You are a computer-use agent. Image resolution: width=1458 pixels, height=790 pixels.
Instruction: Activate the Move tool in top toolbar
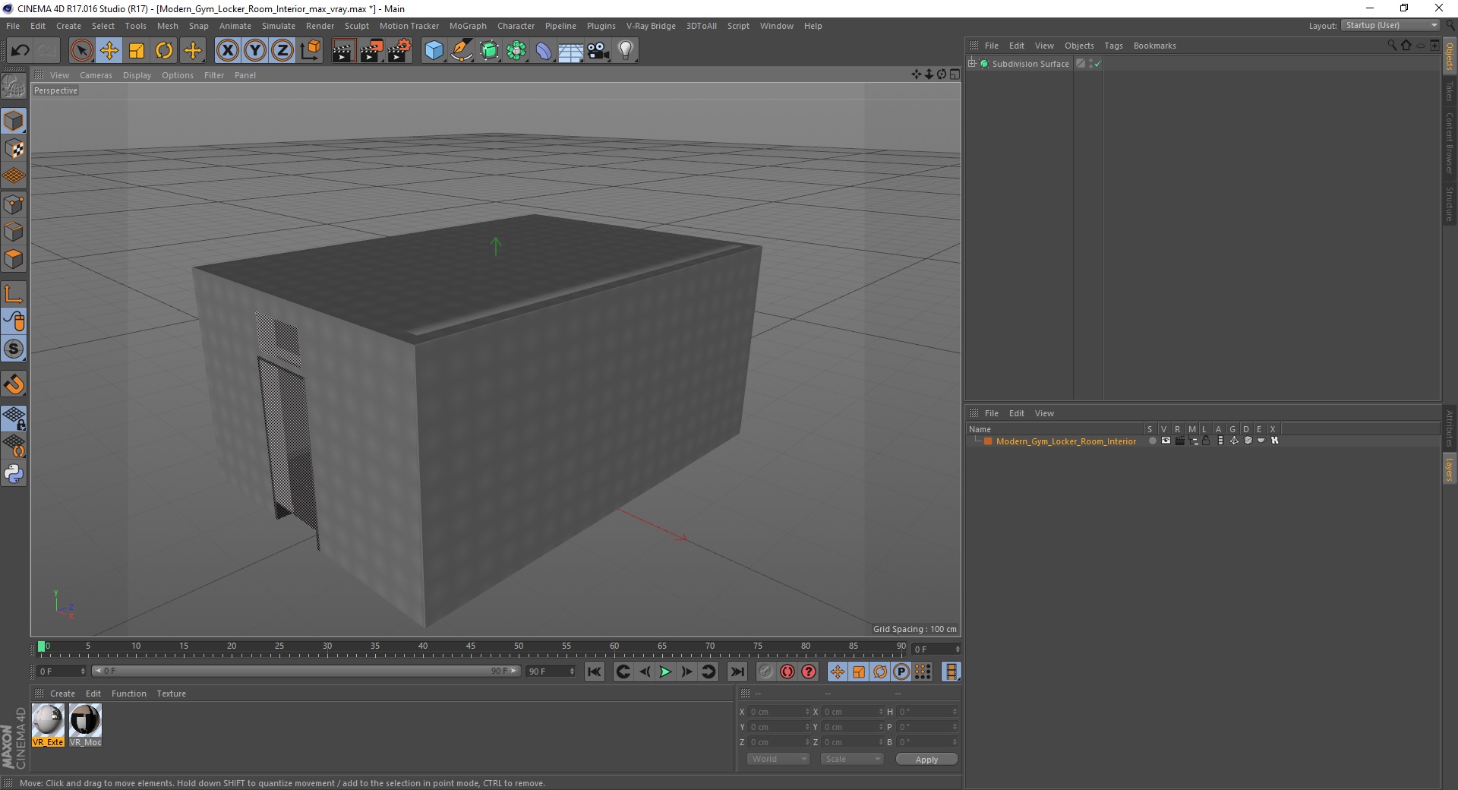[x=109, y=51]
